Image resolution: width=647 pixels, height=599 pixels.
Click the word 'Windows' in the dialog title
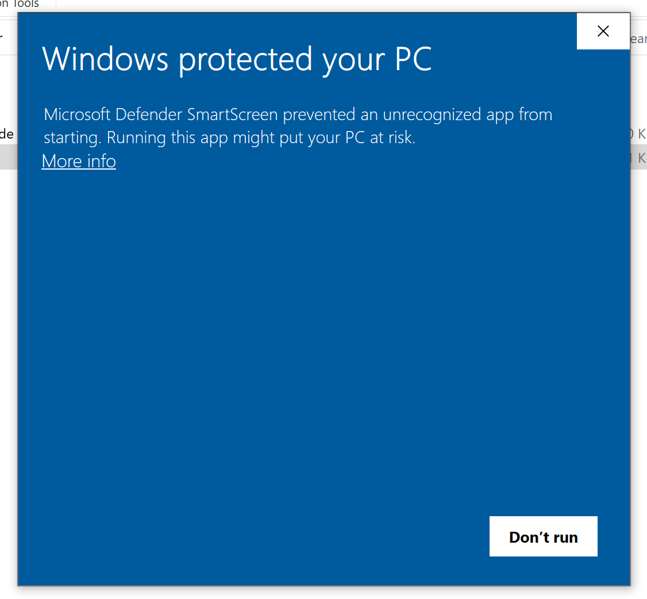(x=106, y=59)
